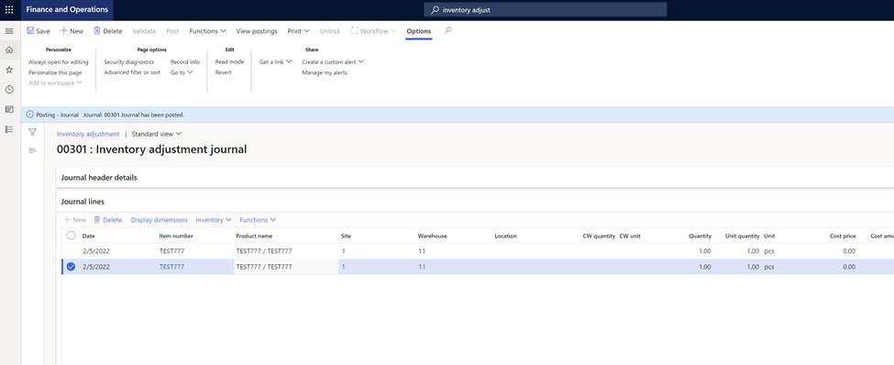Screen dimensions: 894x365
Task: Click the Warehouse column header
Action: 432,236
